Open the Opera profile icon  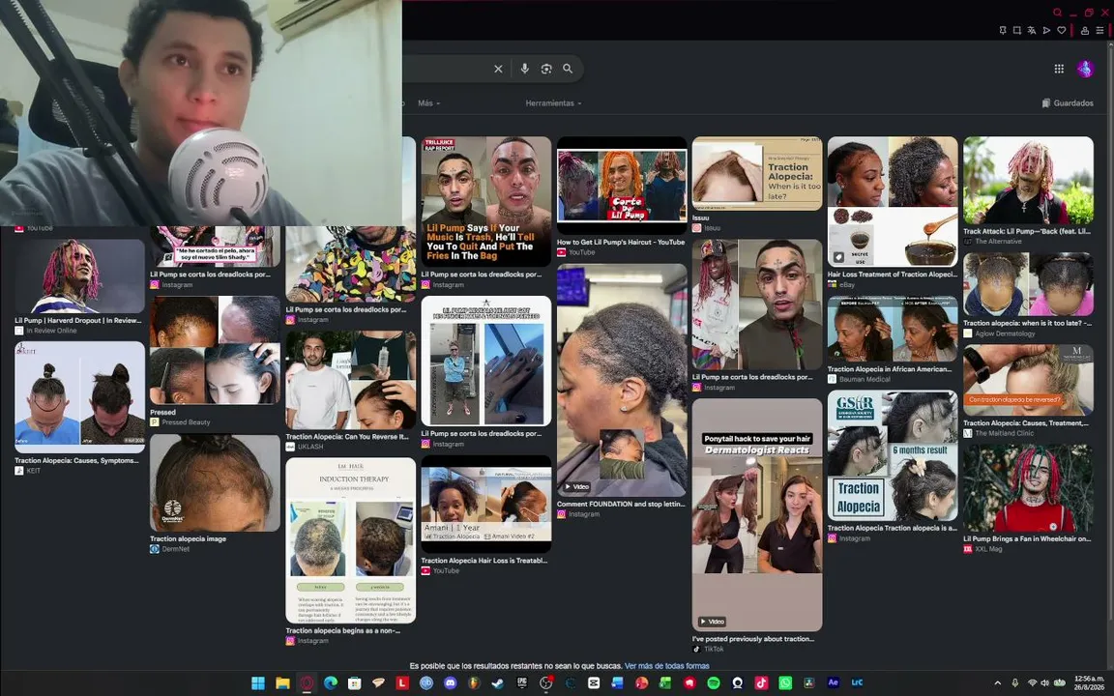coord(1085,31)
